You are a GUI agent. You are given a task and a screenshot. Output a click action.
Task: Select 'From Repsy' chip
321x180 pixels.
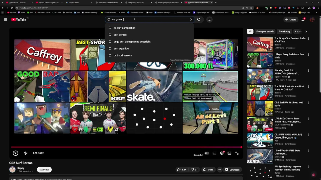click(x=284, y=31)
